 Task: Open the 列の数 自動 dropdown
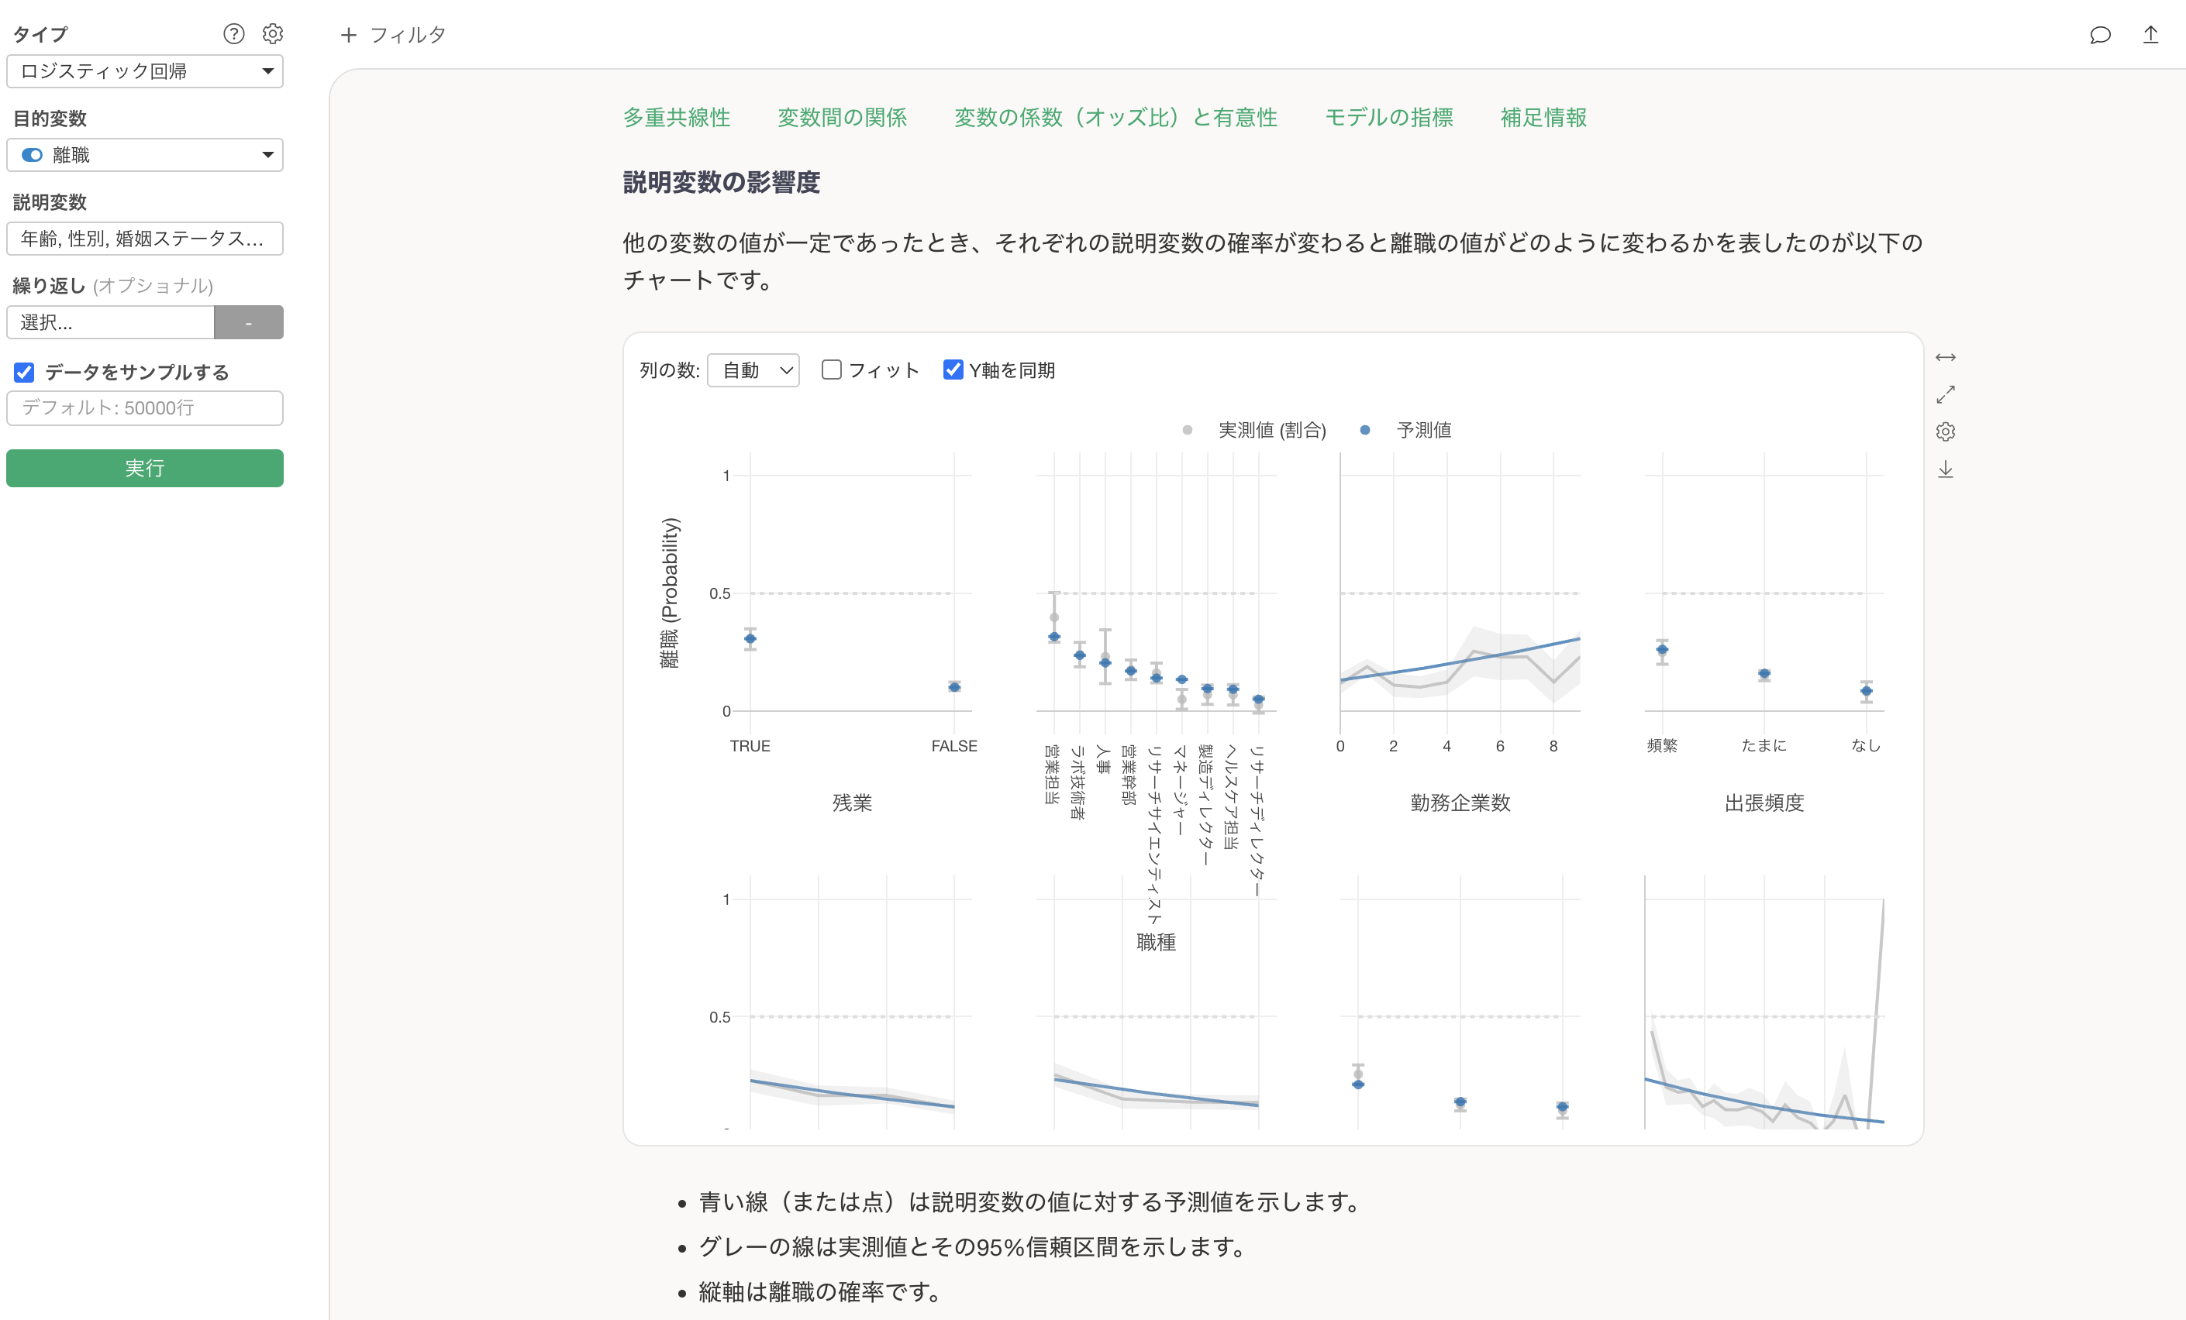point(753,370)
